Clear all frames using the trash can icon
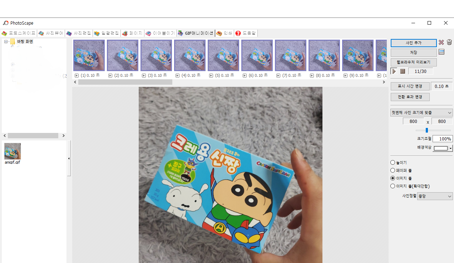454x263 pixels. coord(449,43)
